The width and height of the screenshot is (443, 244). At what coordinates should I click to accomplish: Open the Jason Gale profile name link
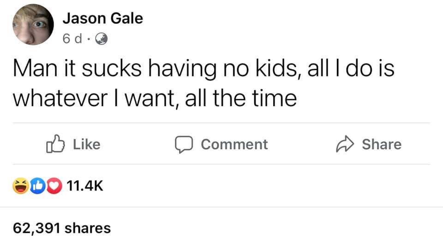[102, 18]
